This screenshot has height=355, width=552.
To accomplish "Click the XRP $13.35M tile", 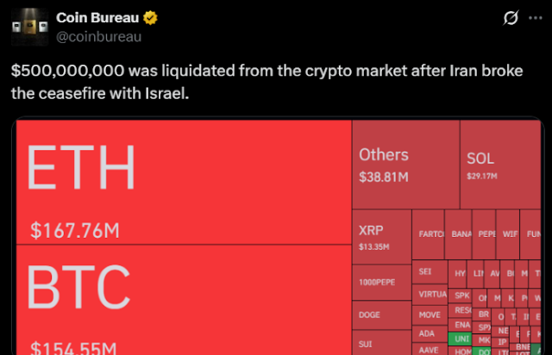I will 382,237.
